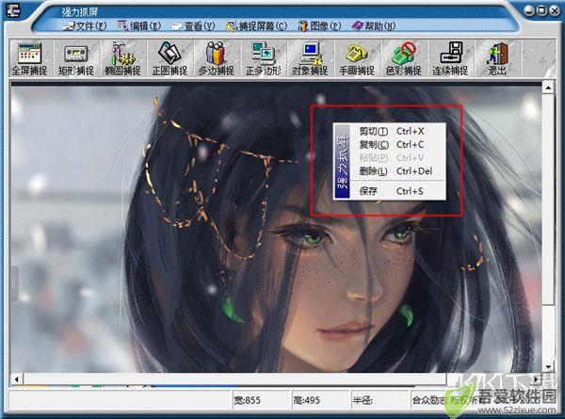Select the 正圆捕捉 circle capture tool
The width and height of the screenshot is (565, 419).
tap(169, 58)
